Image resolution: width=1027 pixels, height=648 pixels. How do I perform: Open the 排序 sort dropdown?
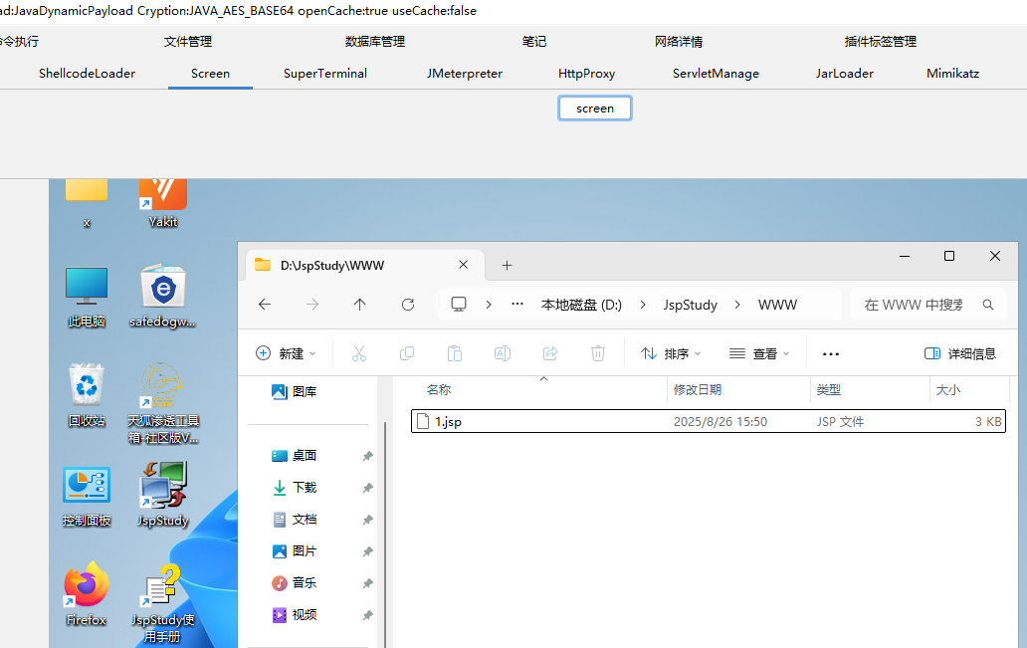click(x=671, y=353)
